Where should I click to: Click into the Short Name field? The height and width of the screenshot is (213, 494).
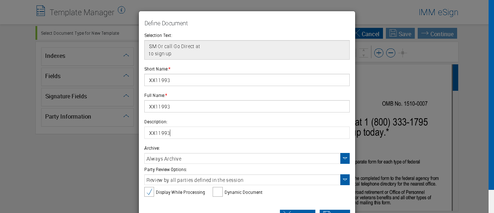tap(247, 80)
